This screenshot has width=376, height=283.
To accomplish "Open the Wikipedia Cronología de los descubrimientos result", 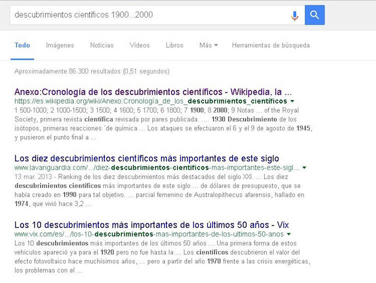I will (153, 91).
